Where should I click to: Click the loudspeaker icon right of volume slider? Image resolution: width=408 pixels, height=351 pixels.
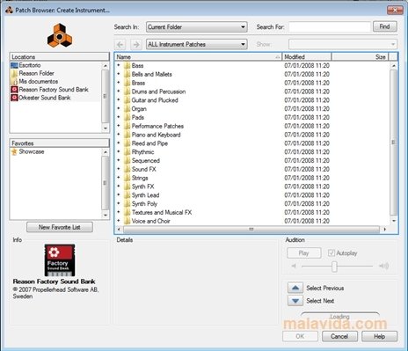point(383,266)
